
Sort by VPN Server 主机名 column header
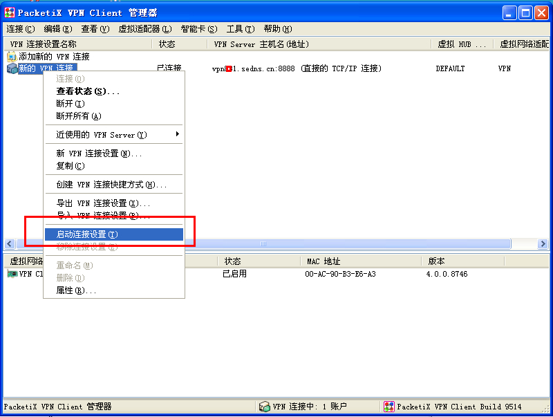click(319, 44)
